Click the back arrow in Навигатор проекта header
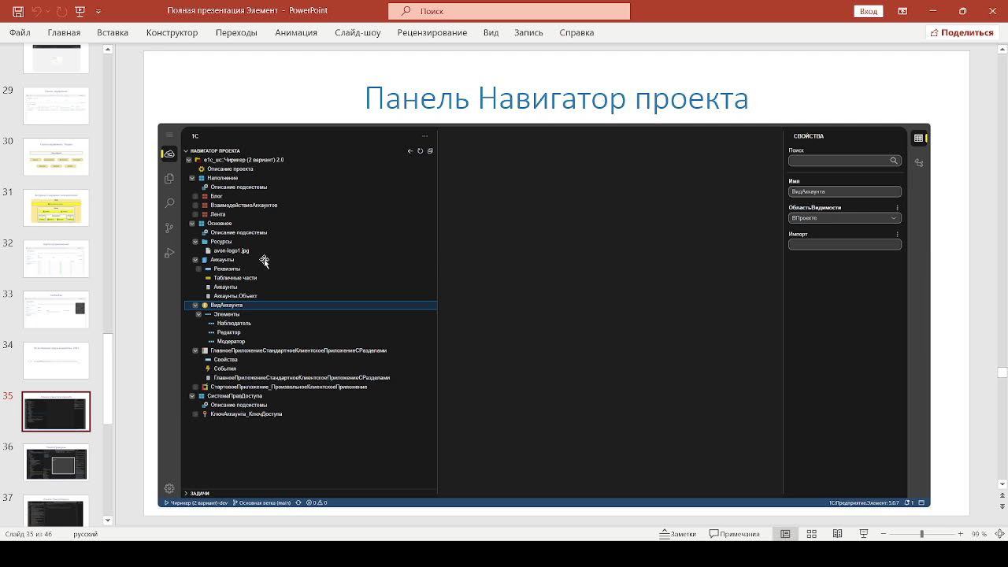Viewport: 1008px width, 567px height. tap(410, 150)
